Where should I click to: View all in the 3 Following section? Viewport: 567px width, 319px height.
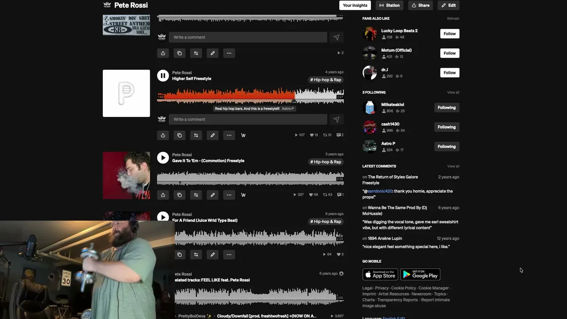(453, 93)
